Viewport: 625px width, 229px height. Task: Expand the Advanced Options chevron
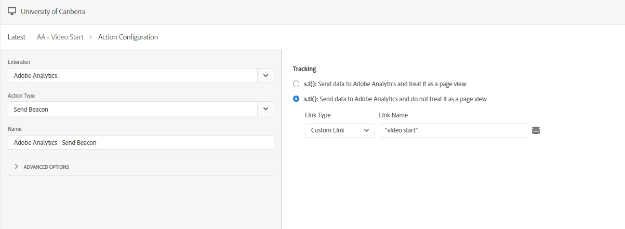pyautogui.click(x=17, y=167)
